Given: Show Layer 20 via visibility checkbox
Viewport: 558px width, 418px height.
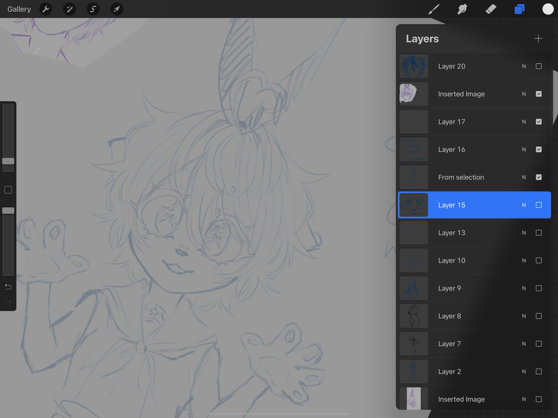Looking at the screenshot, I should [x=539, y=66].
